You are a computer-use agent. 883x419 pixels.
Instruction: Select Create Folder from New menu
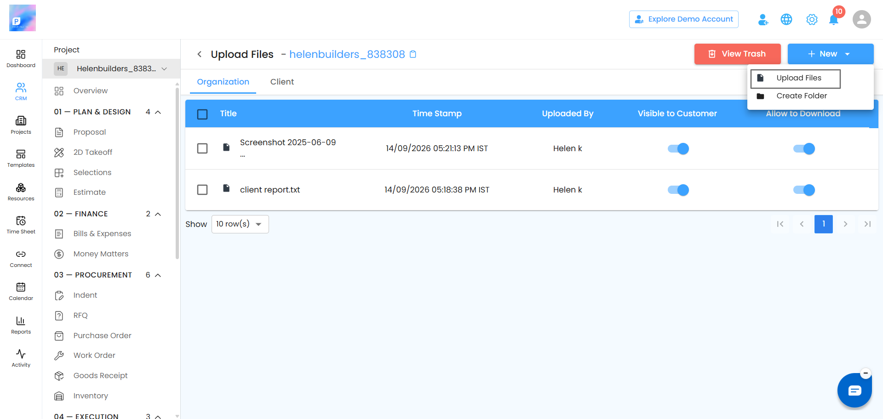(802, 96)
